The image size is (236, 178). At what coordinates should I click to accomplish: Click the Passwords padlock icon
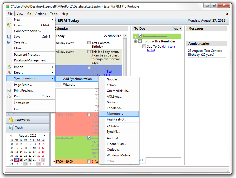(11, 120)
